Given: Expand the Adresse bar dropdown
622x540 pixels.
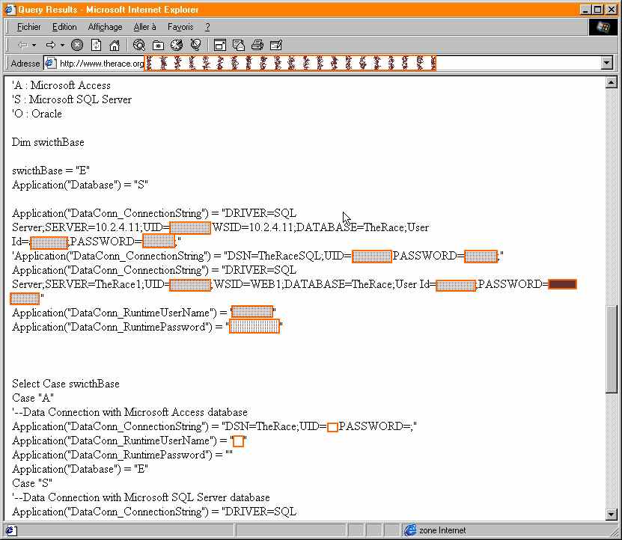Looking at the screenshot, I should [x=606, y=63].
